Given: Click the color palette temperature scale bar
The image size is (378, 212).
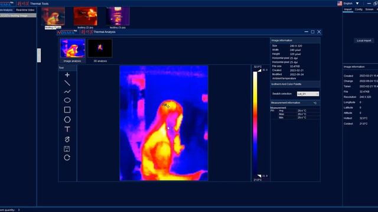Looking at the screenshot, I should pyautogui.click(x=255, y=123).
